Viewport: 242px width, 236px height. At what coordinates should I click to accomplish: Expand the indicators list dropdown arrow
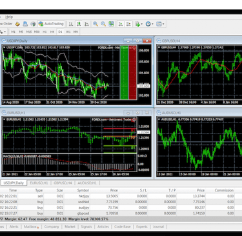[x=142, y=24]
